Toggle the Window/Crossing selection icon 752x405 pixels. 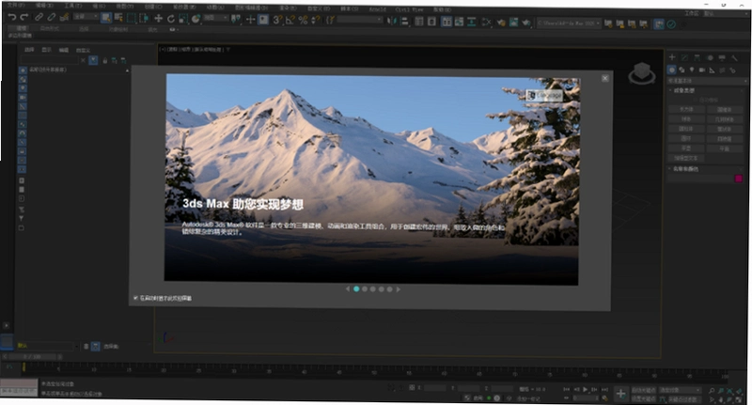click(x=144, y=19)
